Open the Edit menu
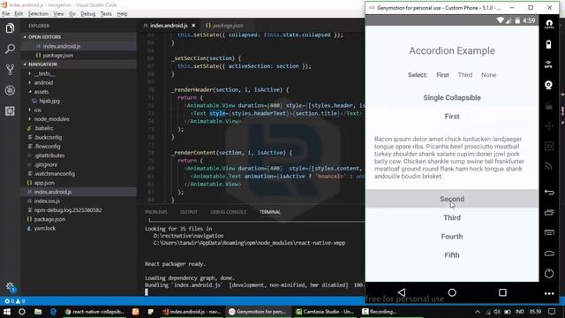565x318 pixels. [x=19, y=14]
